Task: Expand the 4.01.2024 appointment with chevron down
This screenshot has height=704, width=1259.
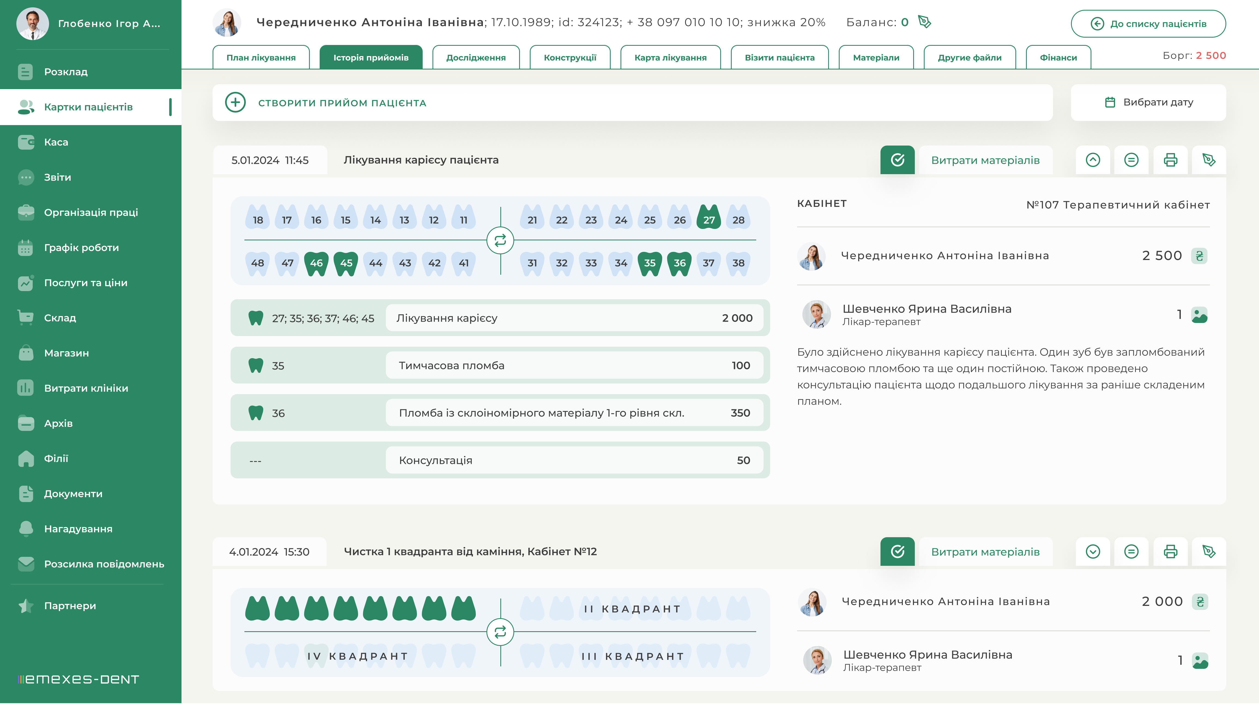Action: click(1093, 551)
